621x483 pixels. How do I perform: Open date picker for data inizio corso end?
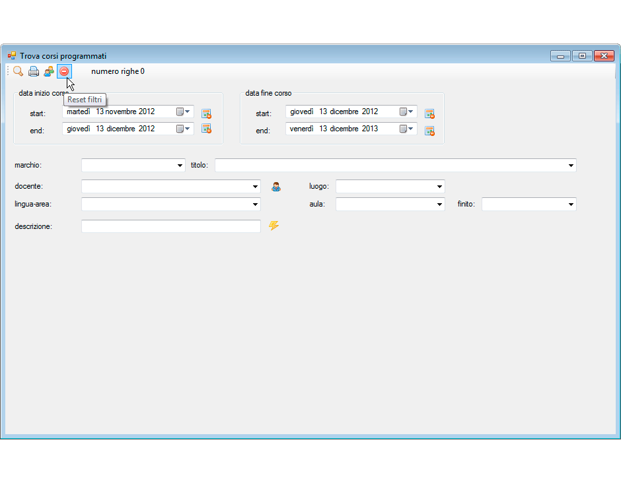coord(184,129)
